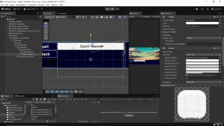Open the Global orientation dropdown
The width and height of the screenshot is (224, 126).
point(61,17)
